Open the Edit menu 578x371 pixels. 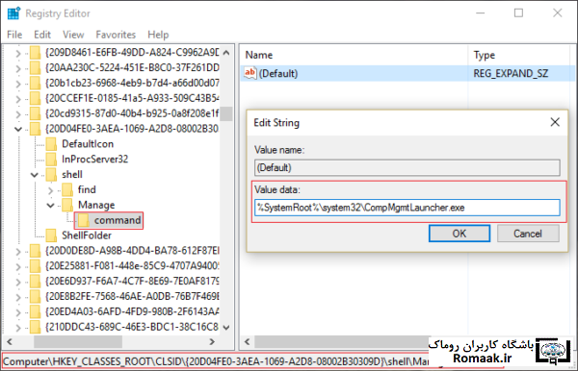point(42,35)
